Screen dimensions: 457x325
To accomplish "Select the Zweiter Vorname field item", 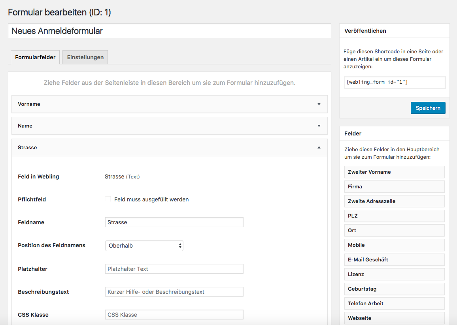I will point(394,172).
